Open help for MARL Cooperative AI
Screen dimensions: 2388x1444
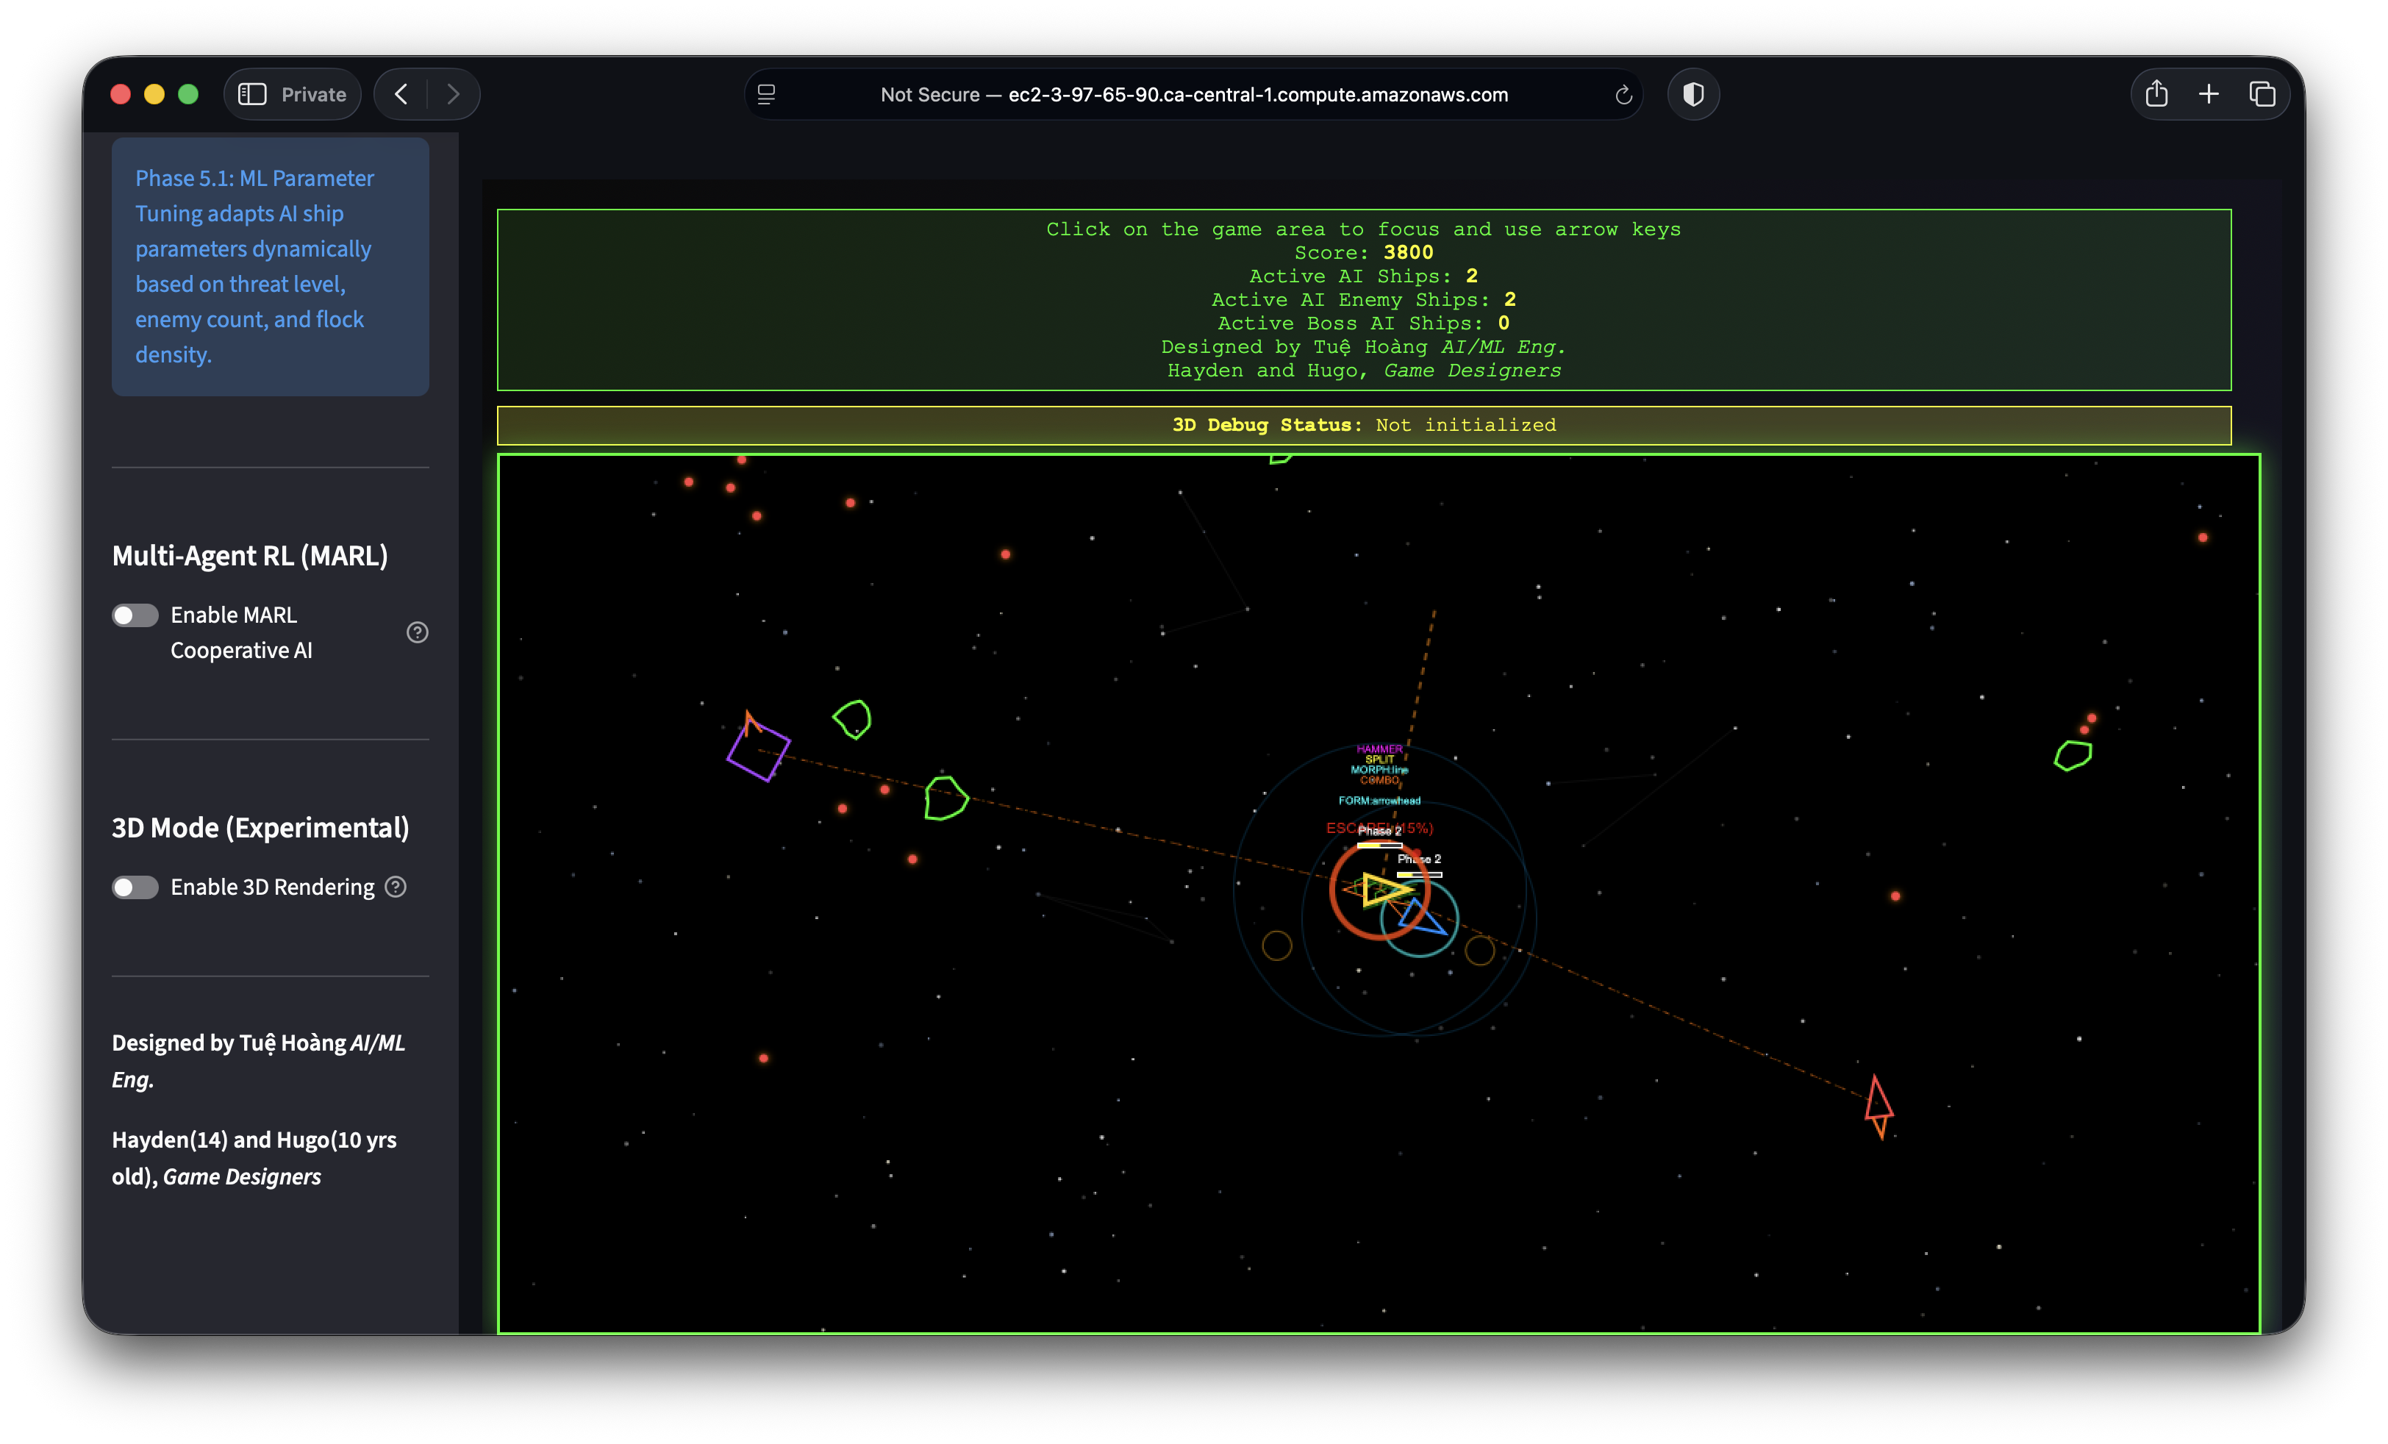[x=418, y=632]
